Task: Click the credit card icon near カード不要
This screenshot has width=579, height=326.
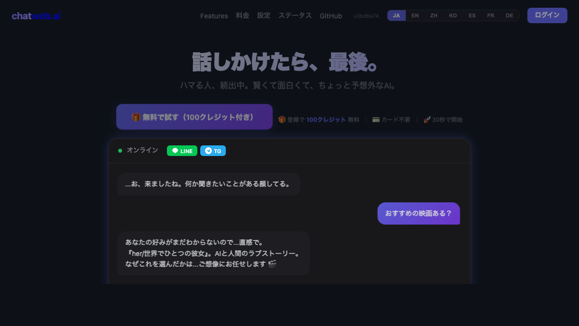Action: pos(376,119)
